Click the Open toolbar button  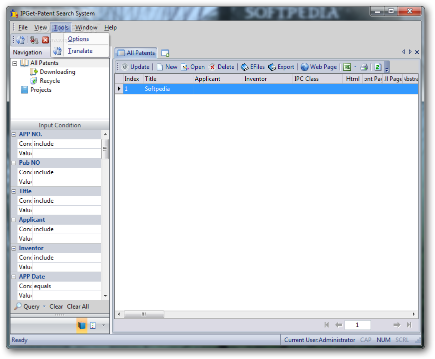point(193,67)
